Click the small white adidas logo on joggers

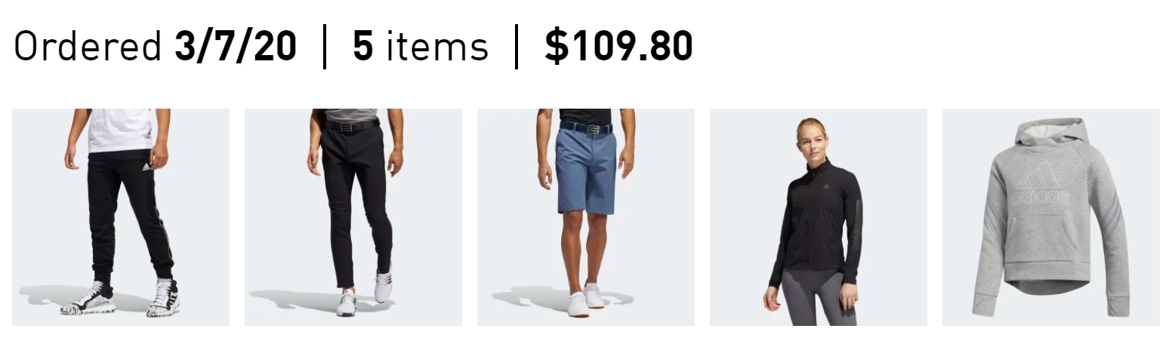point(147,165)
